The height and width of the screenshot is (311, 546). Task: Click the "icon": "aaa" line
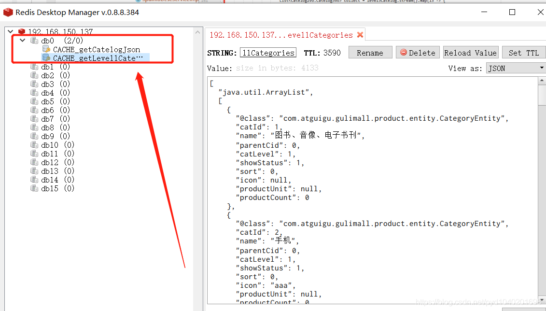tap(266, 285)
